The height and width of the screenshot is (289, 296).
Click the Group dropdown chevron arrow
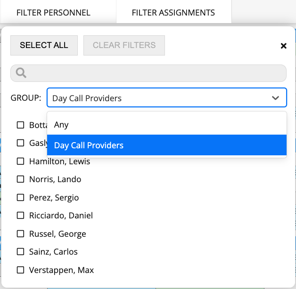coord(275,98)
